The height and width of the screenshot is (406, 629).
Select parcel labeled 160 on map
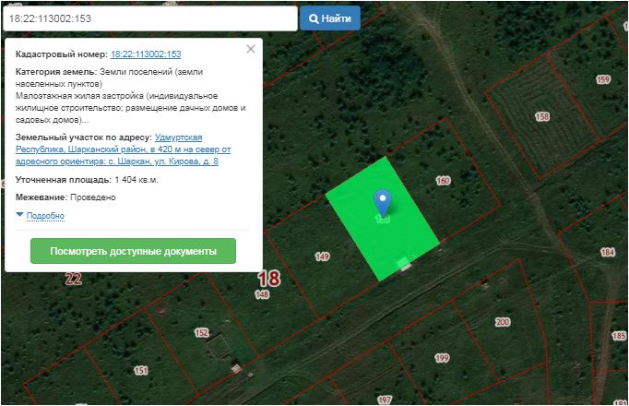tap(443, 181)
